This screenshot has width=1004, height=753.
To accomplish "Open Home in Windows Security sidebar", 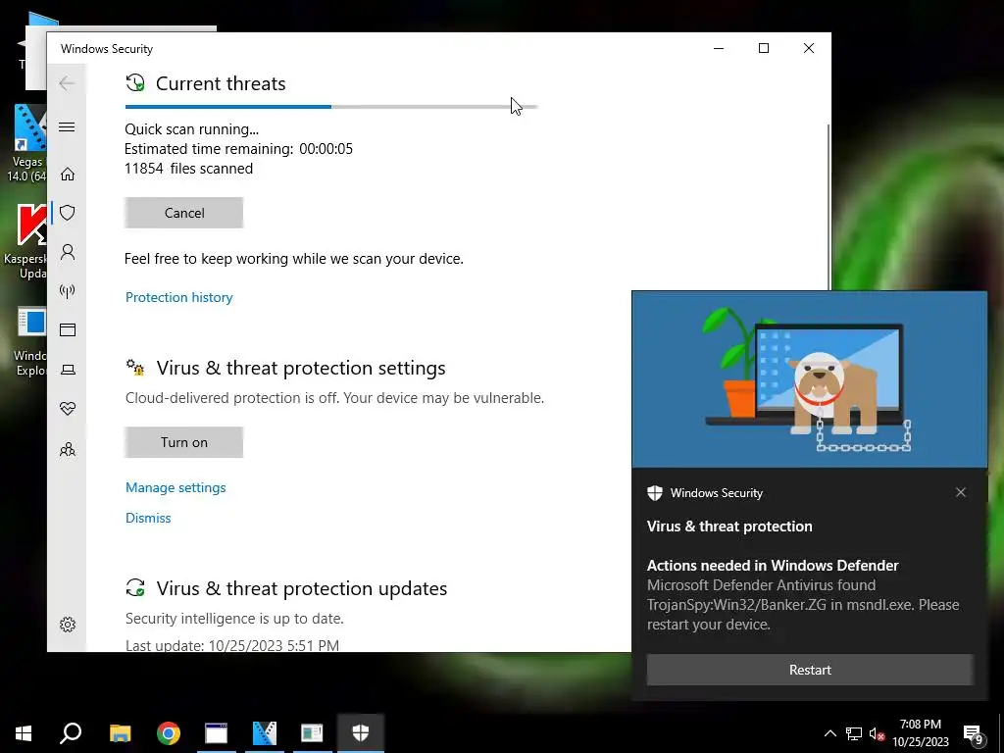I will point(68,175).
